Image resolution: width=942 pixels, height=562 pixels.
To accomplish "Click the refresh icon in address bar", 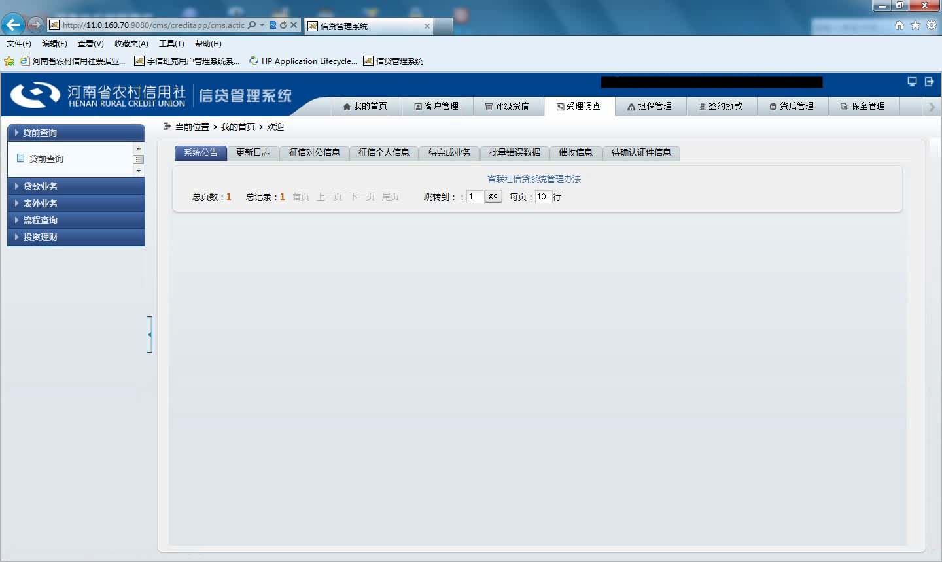I will [283, 25].
